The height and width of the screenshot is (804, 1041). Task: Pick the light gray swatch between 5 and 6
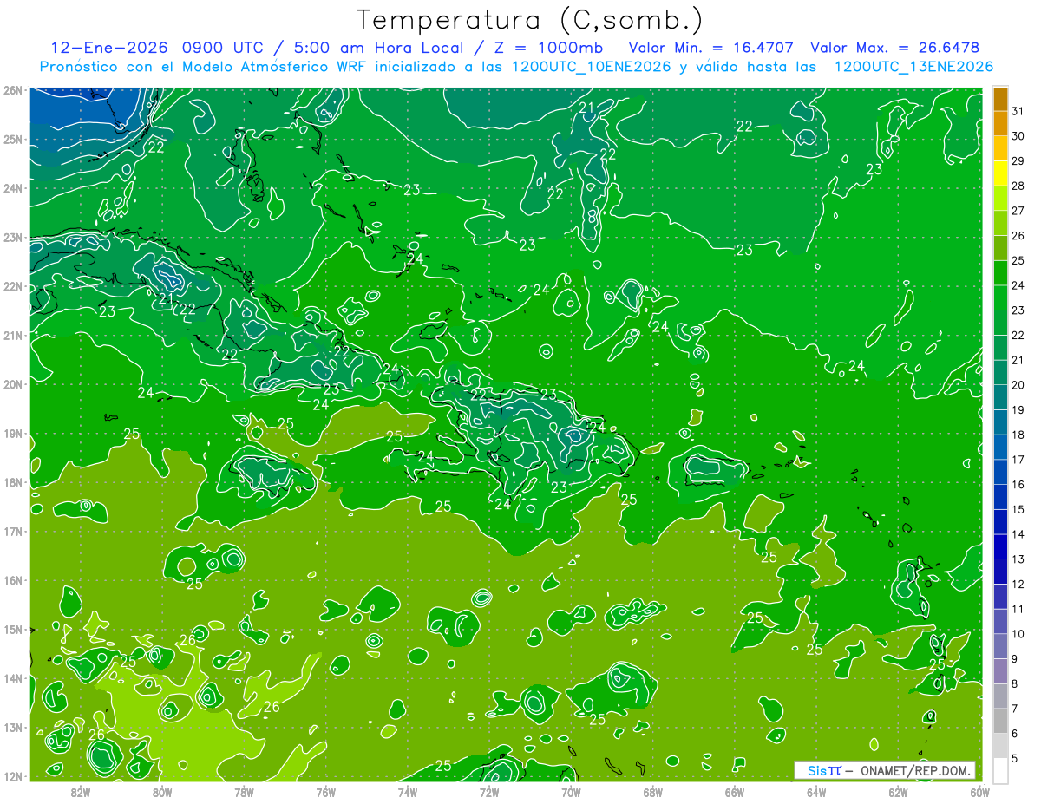pos(1000,745)
